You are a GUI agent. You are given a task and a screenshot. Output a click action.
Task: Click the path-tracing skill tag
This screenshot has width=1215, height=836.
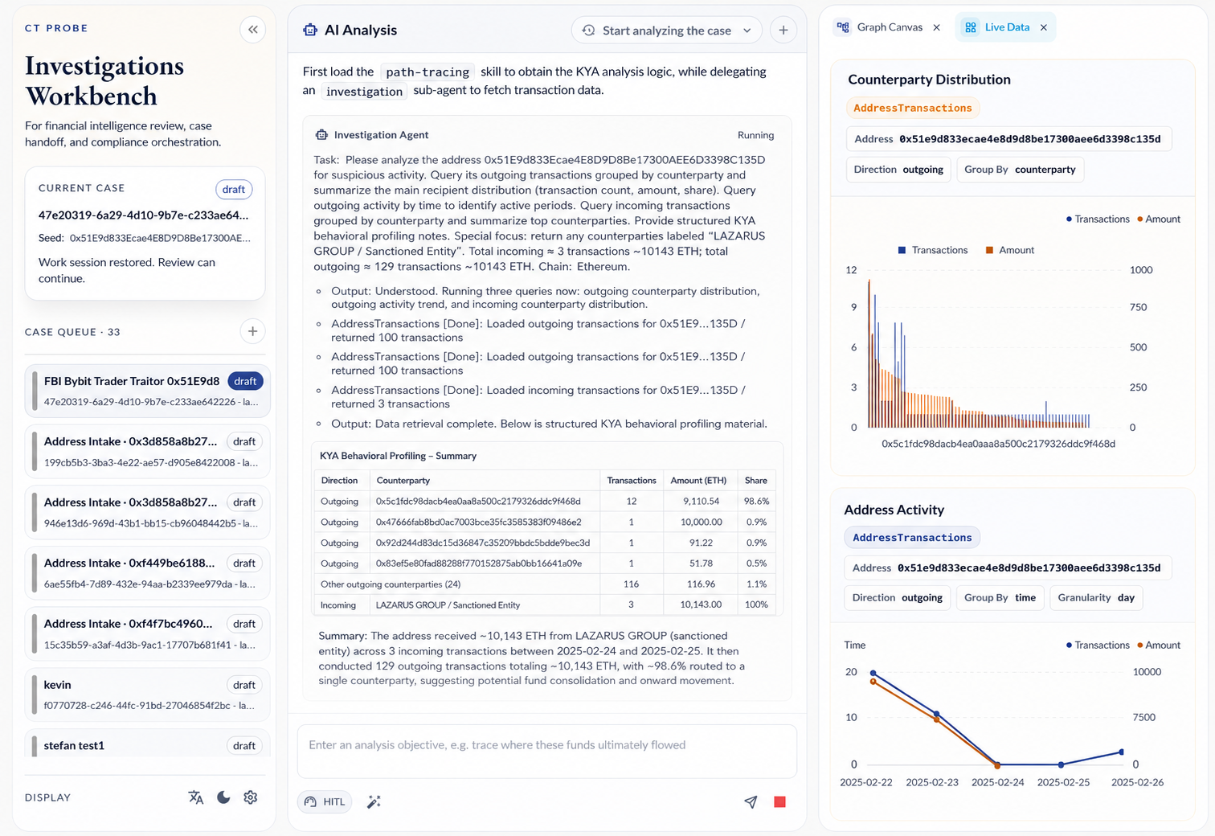coord(427,72)
